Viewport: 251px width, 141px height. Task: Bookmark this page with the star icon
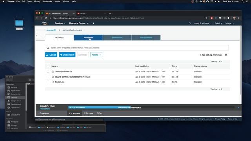(x=207, y=18)
